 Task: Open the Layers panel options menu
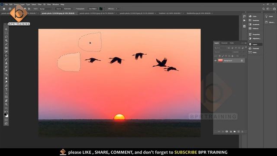[x=245, y=43]
